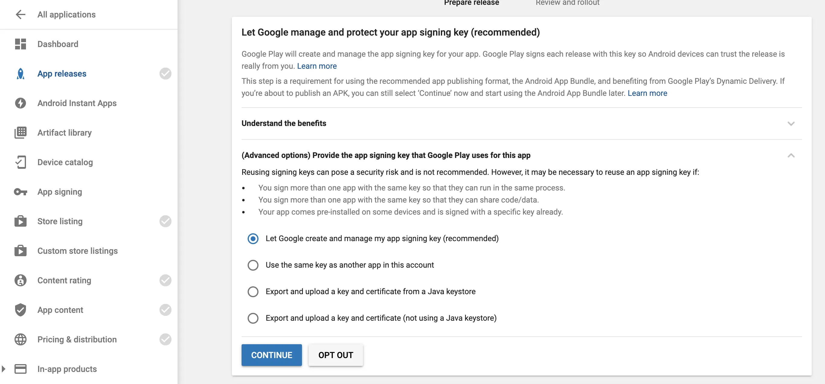The image size is (825, 384).
Task: Open Artifact library icon
Action: [x=21, y=133]
